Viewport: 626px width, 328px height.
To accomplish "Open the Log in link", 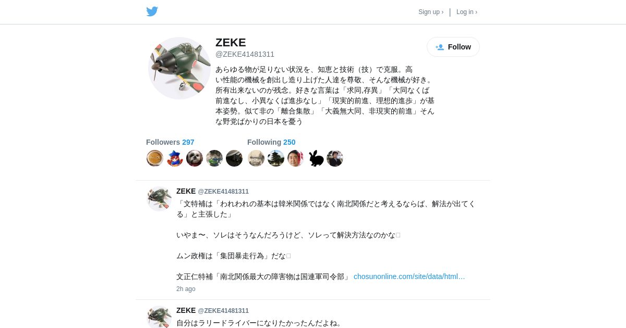I will (x=467, y=12).
